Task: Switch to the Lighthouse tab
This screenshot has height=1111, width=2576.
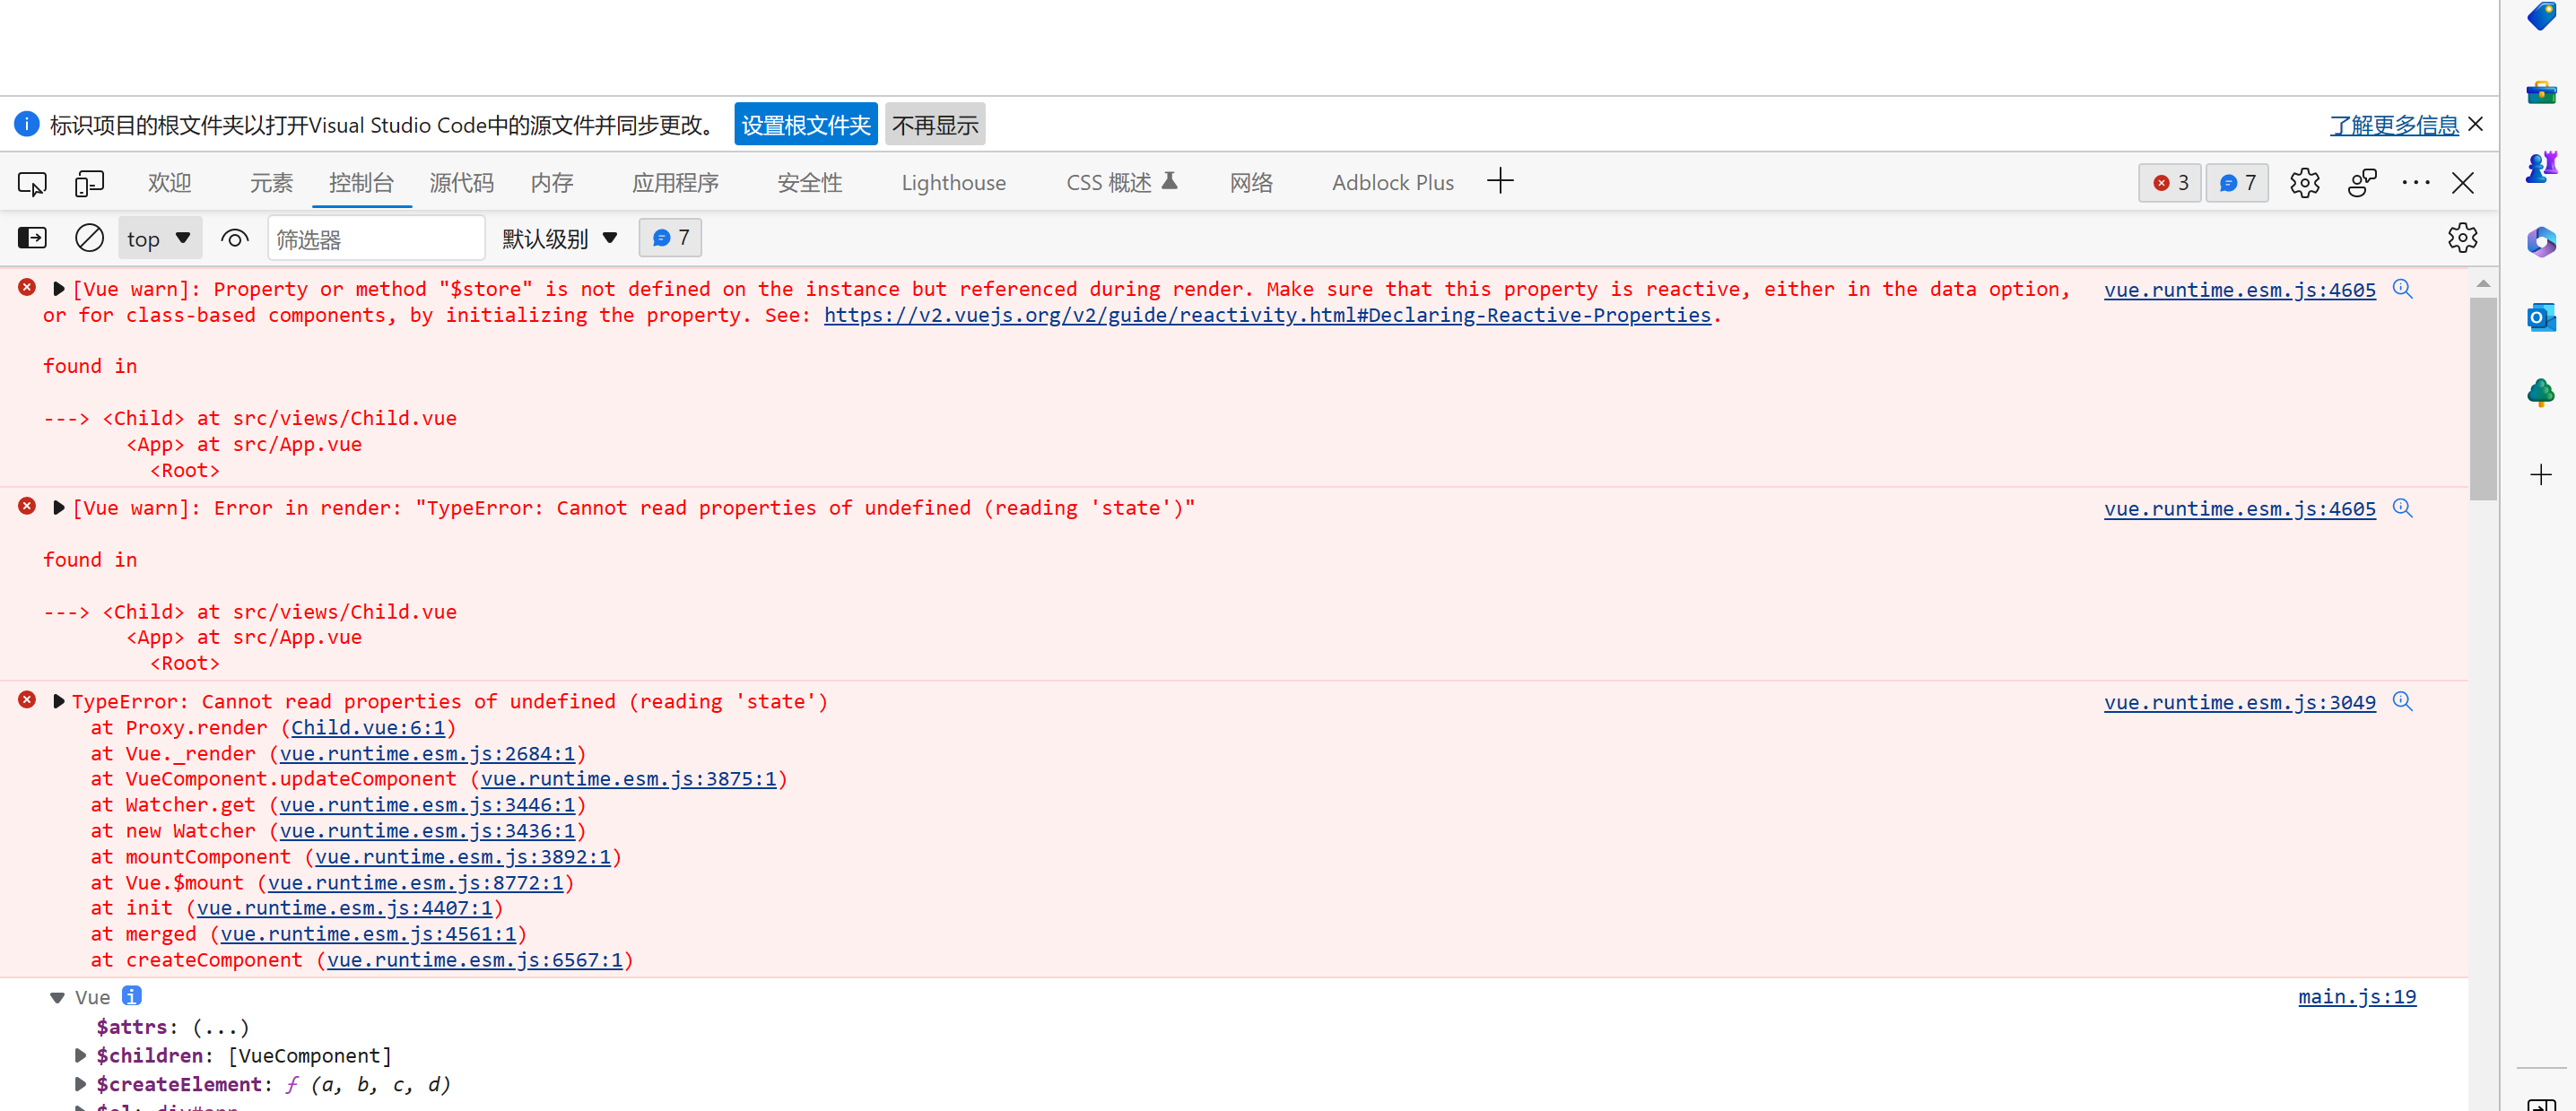Action: [x=952, y=183]
